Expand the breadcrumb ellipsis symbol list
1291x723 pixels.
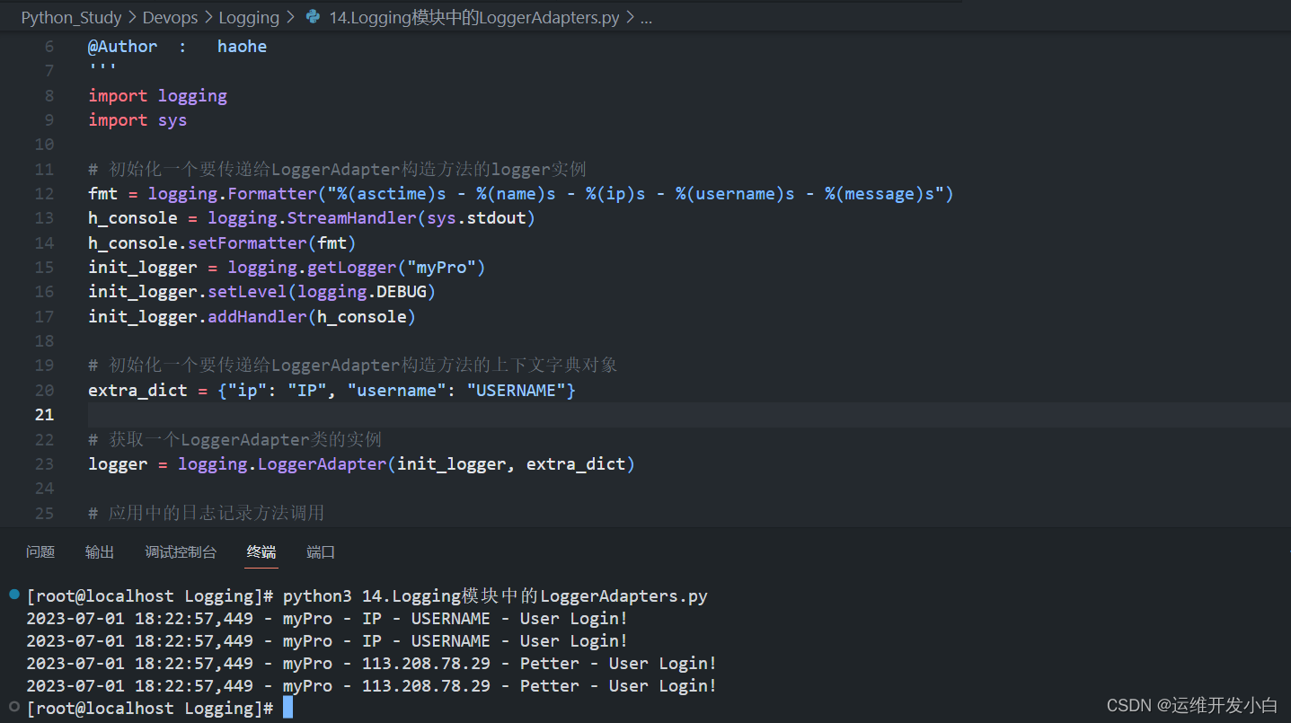(646, 18)
